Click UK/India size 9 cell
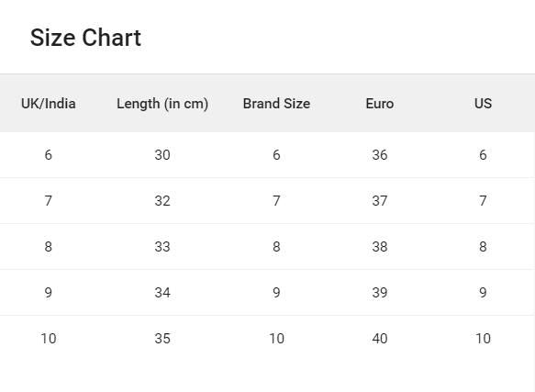The image size is (535, 392). 48,293
